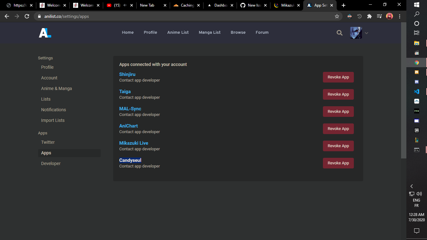
Task: Click the Chrome profile avatar
Action: tap(389, 16)
